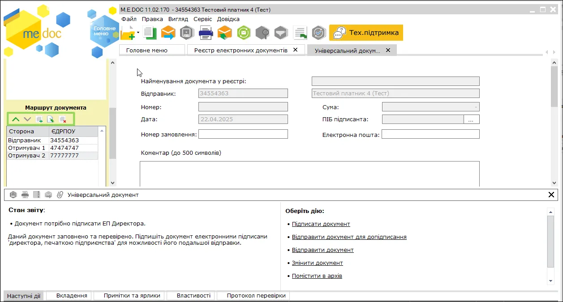Click the Сторона column header

click(27, 131)
